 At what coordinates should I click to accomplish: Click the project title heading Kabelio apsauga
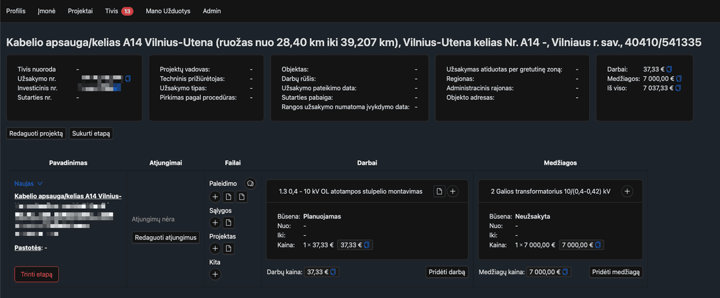click(x=353, y=43)
